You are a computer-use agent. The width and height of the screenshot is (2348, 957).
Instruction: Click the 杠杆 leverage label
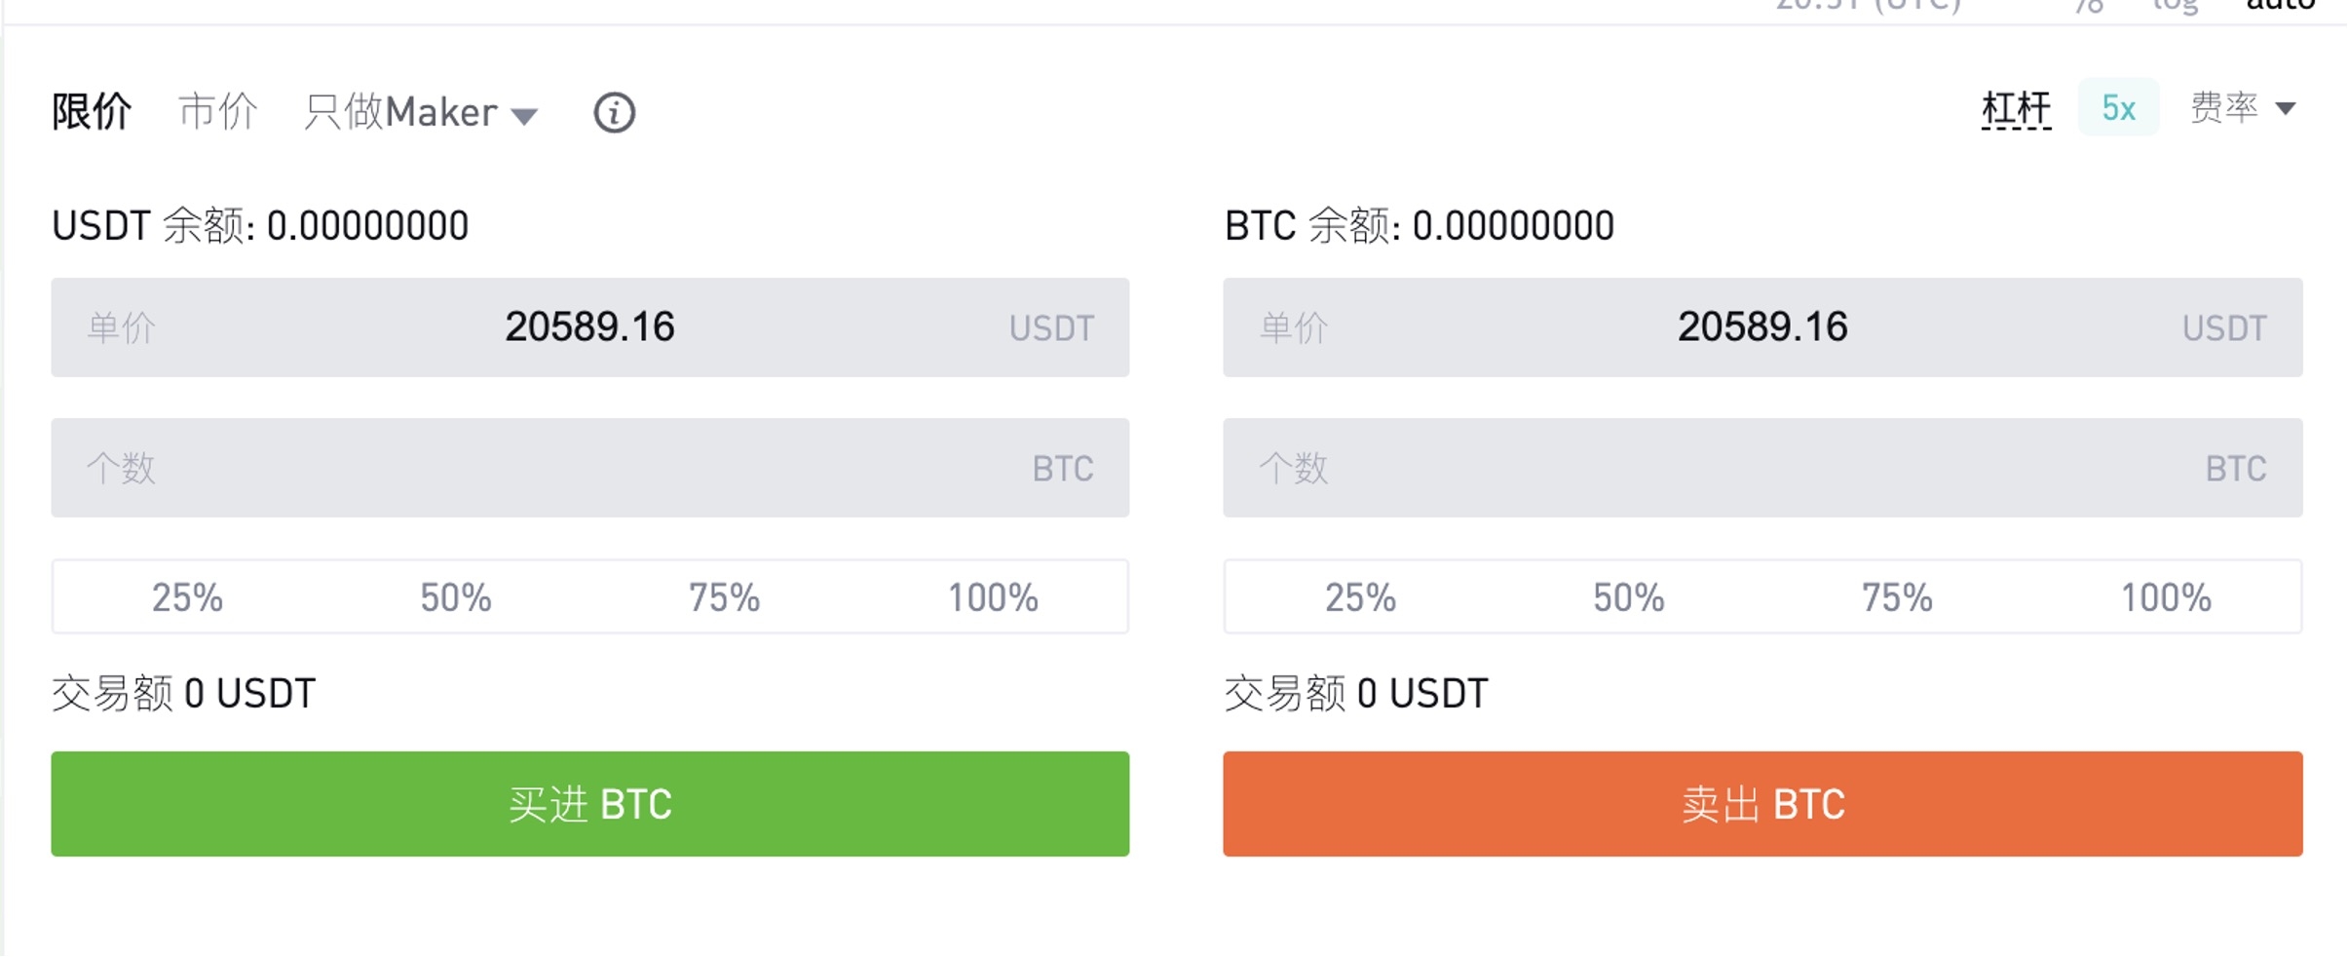click(x=2016, y=108)
